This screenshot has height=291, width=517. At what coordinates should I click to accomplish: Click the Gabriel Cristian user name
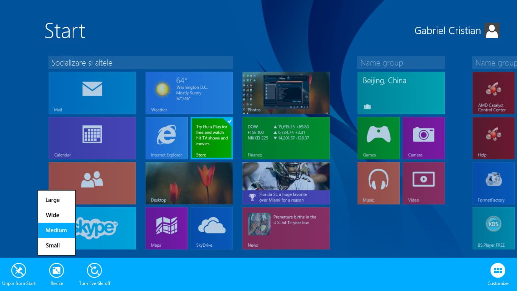click(x=448, y=31)
